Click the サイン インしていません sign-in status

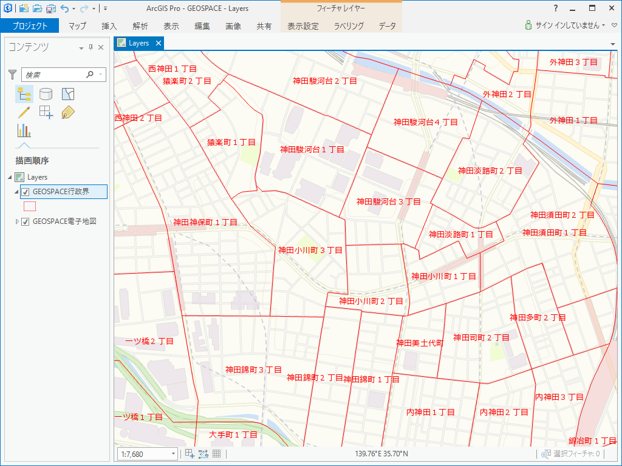567,25
